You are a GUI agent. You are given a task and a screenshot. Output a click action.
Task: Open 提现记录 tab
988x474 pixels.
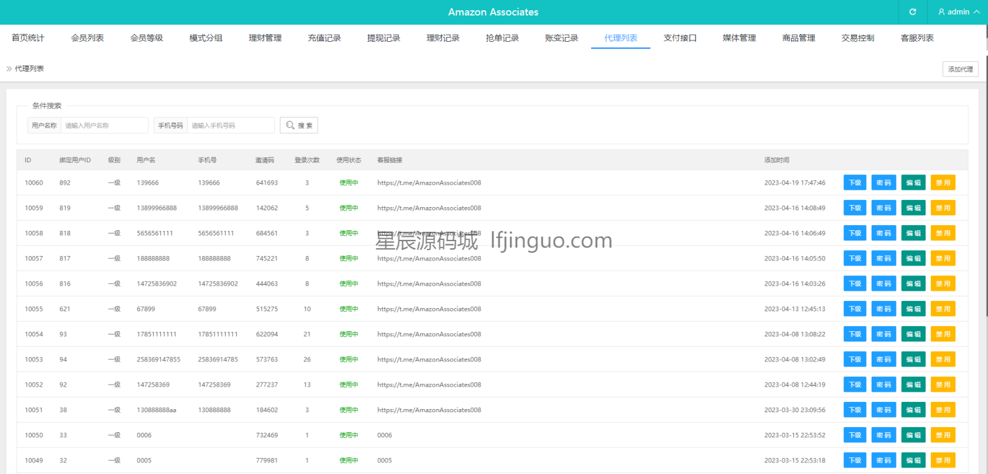click(x=383, y=38)
